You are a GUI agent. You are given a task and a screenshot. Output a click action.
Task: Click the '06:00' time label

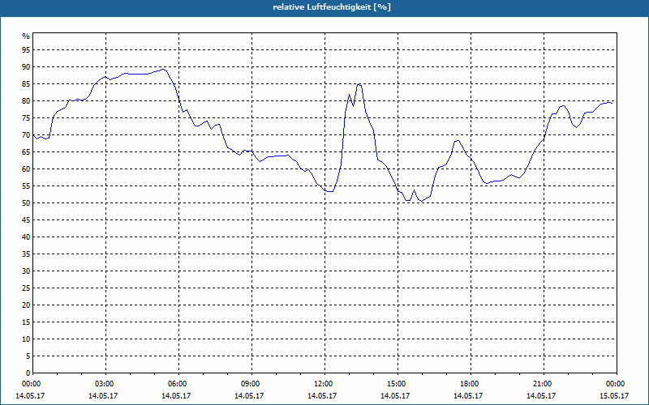178,384
